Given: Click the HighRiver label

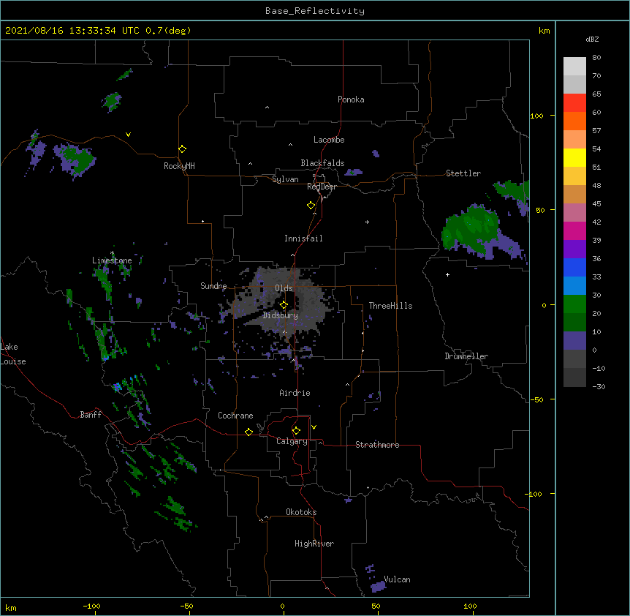Looking at the screenshot, I should (314, 544).
